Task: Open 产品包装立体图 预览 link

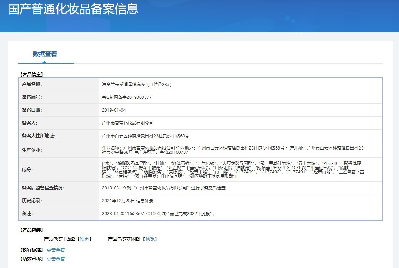Action: (x=150, y=239)
